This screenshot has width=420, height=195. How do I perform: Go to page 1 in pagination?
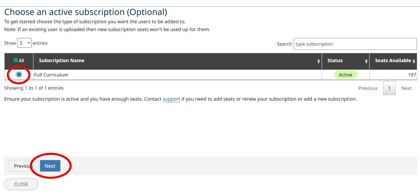(389, 88)
